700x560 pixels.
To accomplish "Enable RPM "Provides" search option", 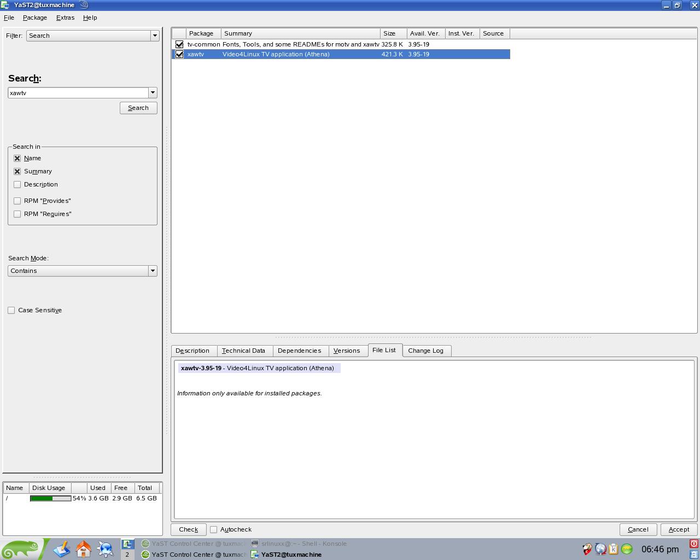I will click(x=17, y=201).
